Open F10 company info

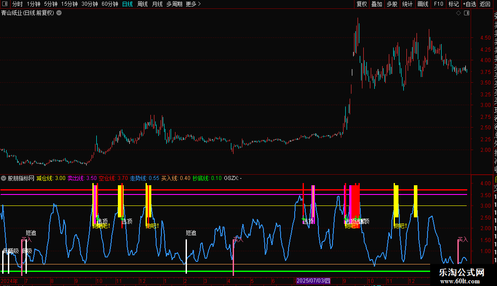[x=439, y=4]
